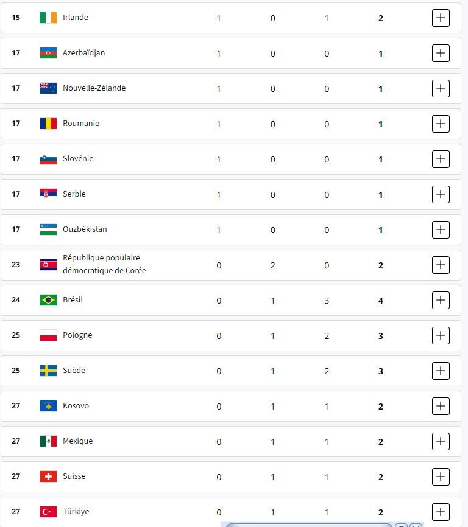Click the Ireland flag icon
The width and height of the screenshot is (468, 527).
48,18
